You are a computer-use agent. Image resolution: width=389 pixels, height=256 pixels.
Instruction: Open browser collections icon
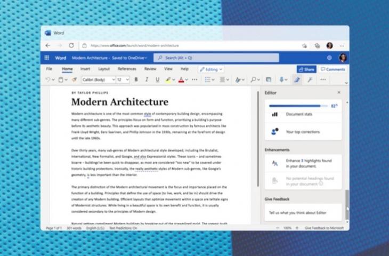[x=317, y=46]
